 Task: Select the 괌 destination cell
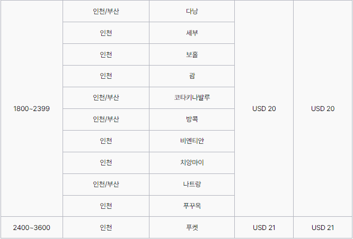click(x=192, y=76)
